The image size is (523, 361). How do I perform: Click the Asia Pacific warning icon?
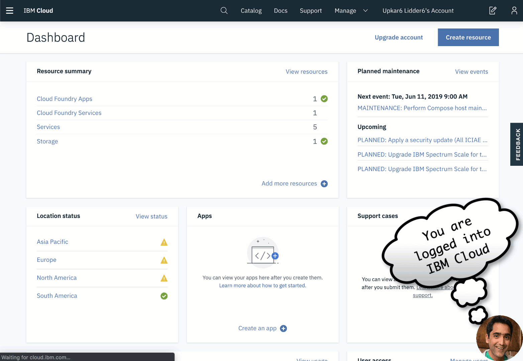click(x=164, y=242)
